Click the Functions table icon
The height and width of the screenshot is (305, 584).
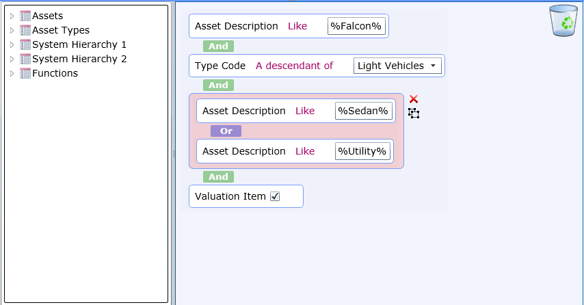[x=25, y=73]
